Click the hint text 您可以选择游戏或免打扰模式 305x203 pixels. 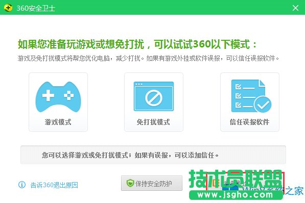click(85, 155)
